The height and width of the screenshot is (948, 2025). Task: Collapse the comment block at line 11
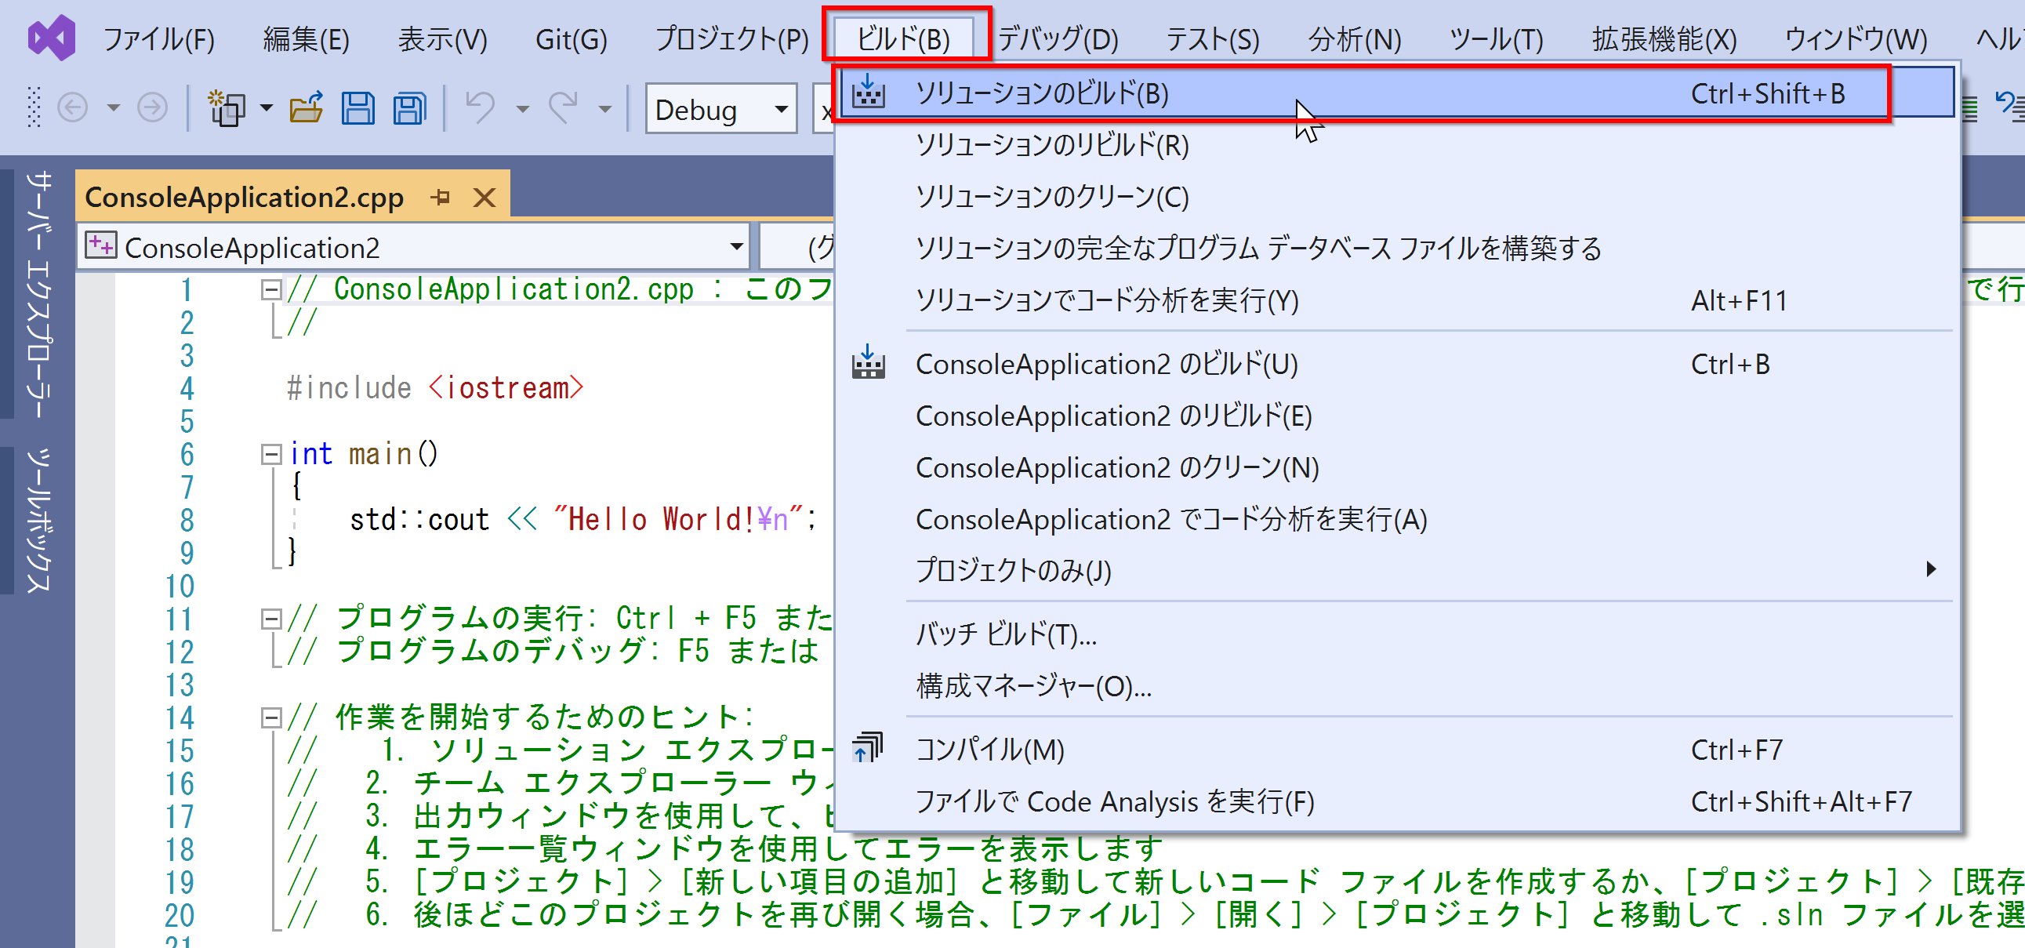click(270, 619)
